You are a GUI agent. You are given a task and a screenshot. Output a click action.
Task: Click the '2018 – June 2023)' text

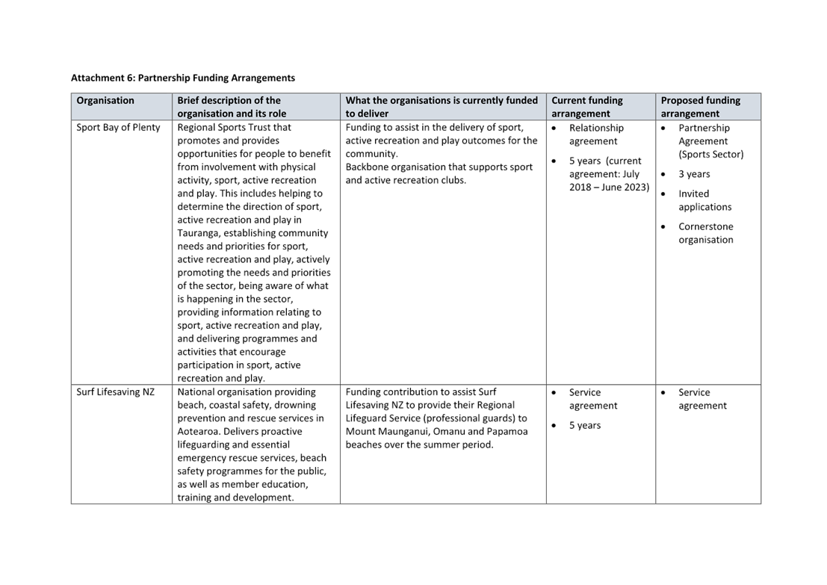(x=609, y=188)
